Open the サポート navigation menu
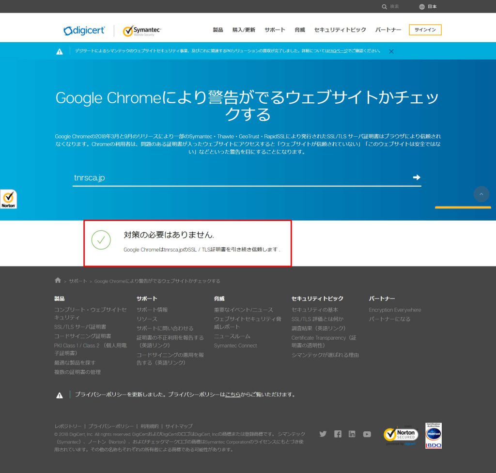The image size is (496, 473). coord(275,30)
